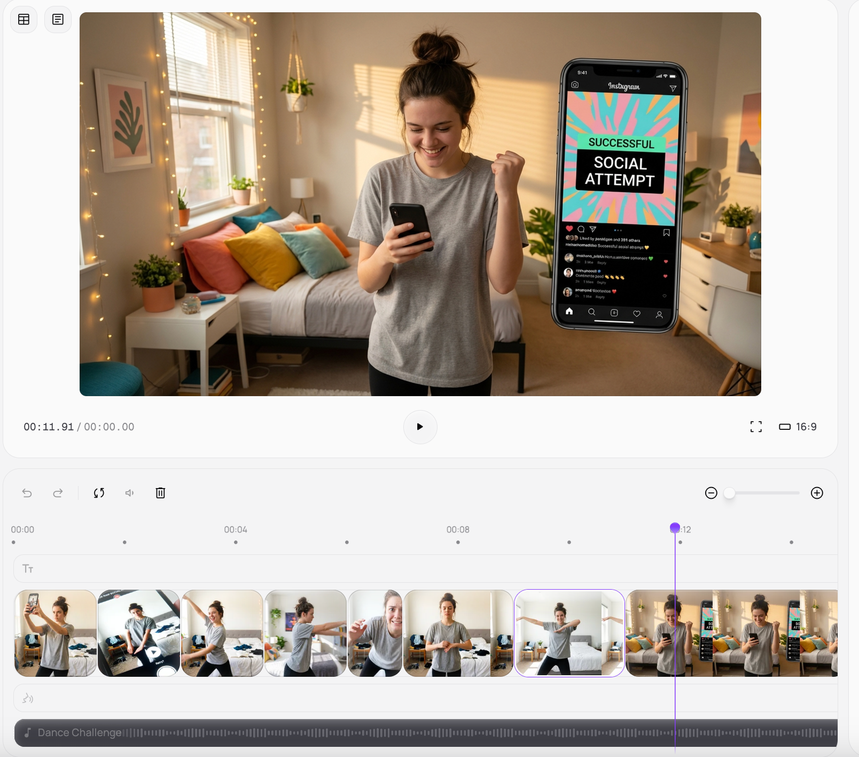This screenshot has width=859, height=757.
Task: Redo the last action
Action: pyautogui.click(x=58, y=493)
